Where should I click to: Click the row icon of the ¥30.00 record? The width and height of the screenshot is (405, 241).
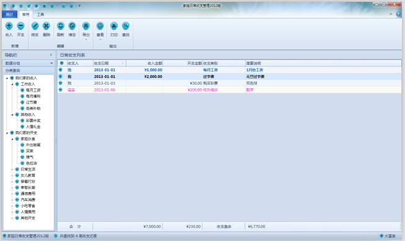click(61, 83)
